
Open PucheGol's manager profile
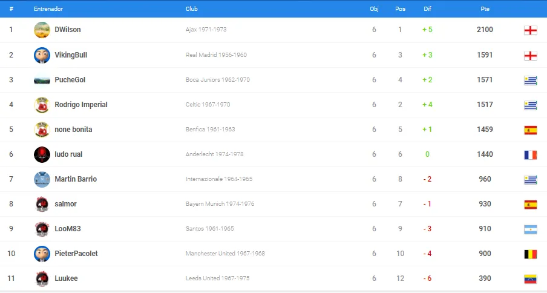coord(70,79)
